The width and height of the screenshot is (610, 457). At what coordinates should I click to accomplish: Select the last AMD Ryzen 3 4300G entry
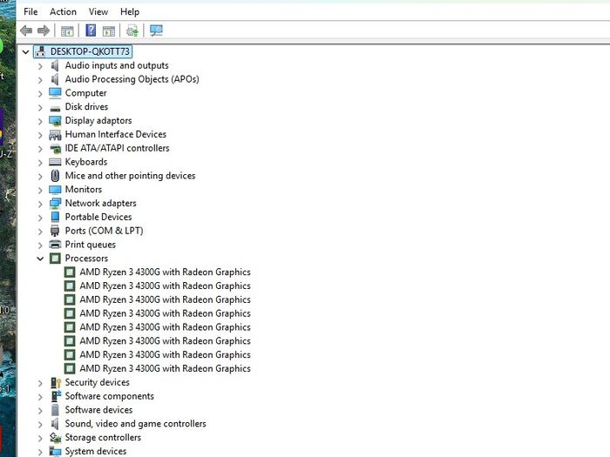point(165,368)
